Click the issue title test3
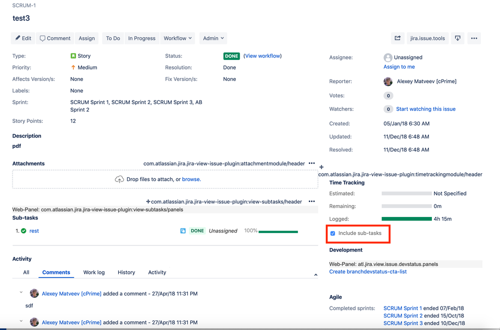Image resolution: width=500 pixels, height=330 pixels. 21,18
